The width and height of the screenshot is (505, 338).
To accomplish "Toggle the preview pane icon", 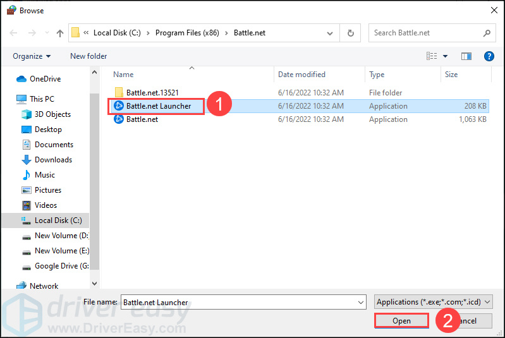I will [x=467, y=56].
